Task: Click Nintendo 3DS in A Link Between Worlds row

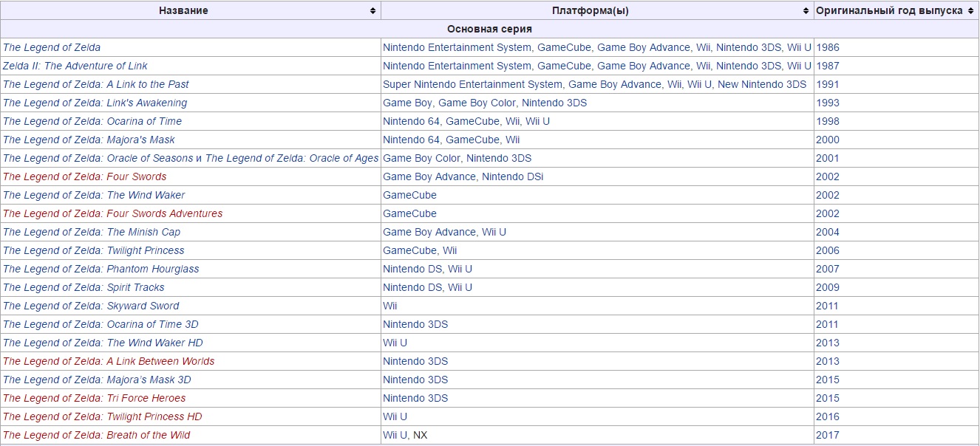Action: 415,361
